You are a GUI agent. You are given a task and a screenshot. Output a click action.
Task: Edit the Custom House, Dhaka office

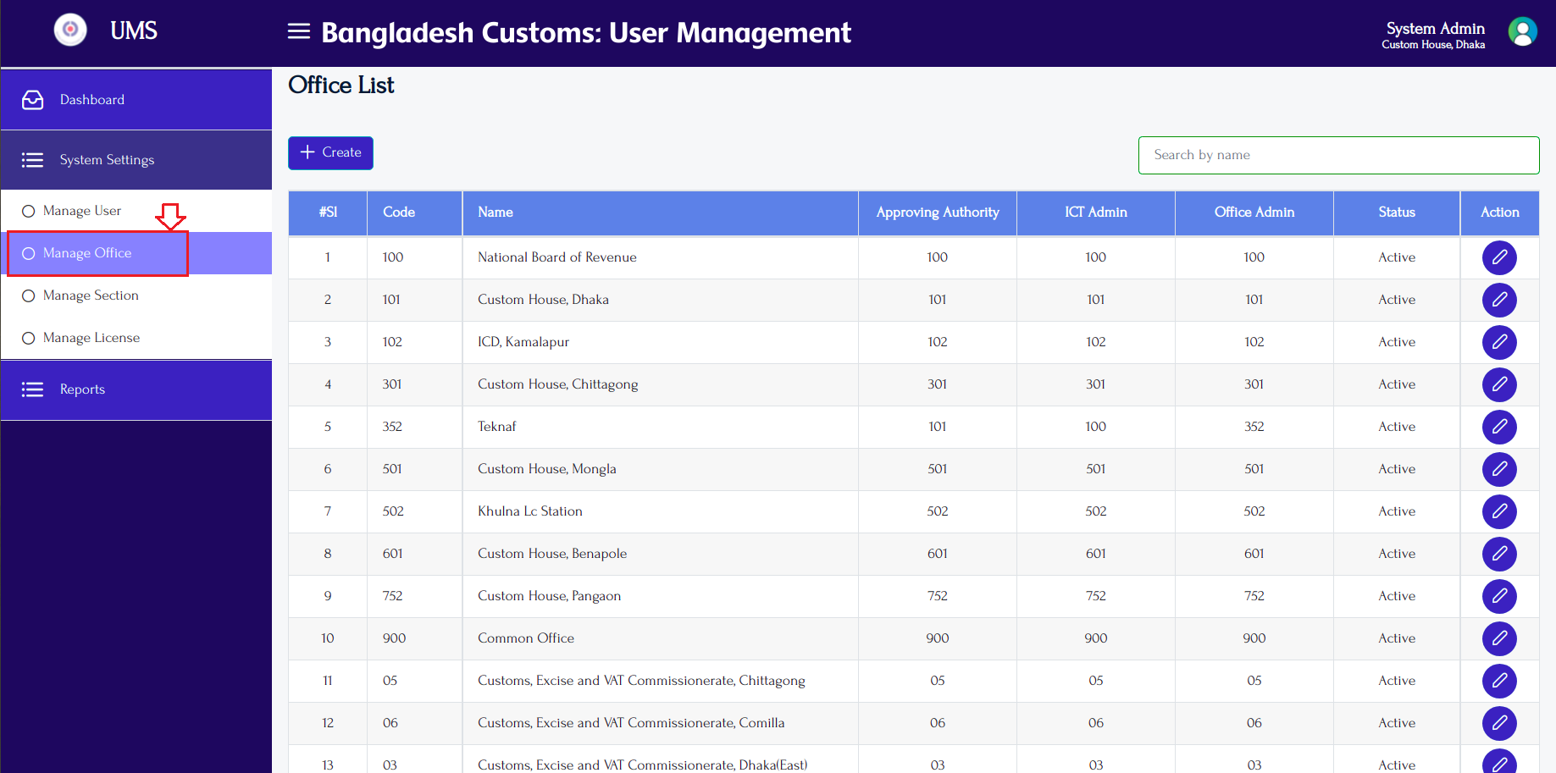pos(1499,300)
